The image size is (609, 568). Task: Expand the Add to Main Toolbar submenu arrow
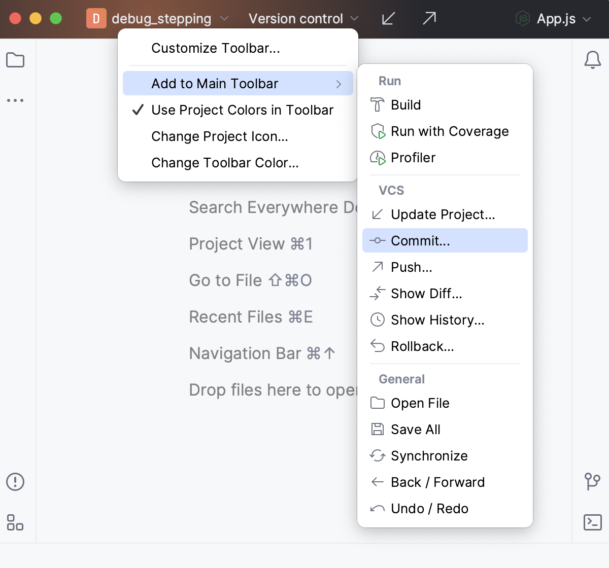click(339, 83)
